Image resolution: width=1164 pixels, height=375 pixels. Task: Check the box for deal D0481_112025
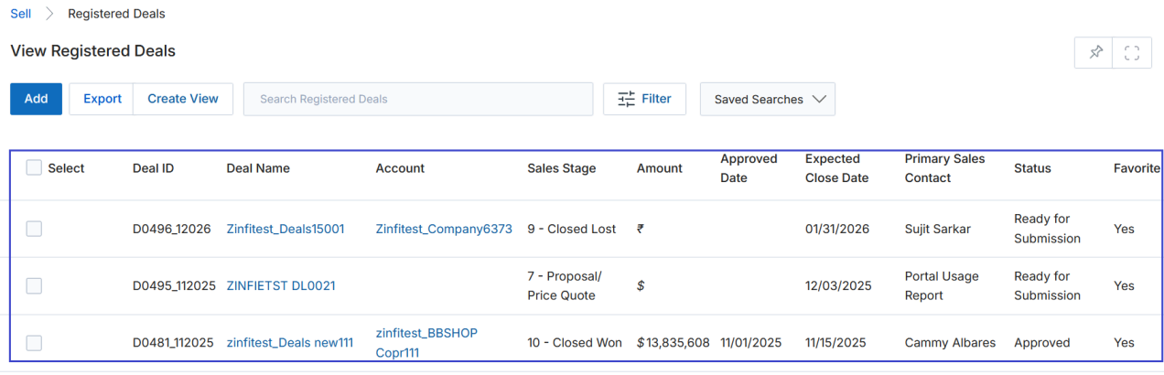coord(34,343)
